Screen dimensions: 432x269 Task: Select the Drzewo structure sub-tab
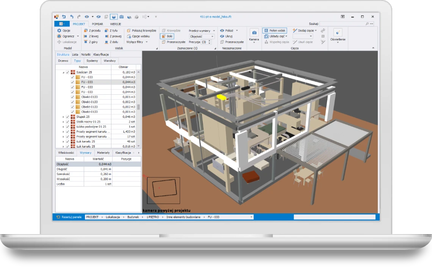(63, 61)
